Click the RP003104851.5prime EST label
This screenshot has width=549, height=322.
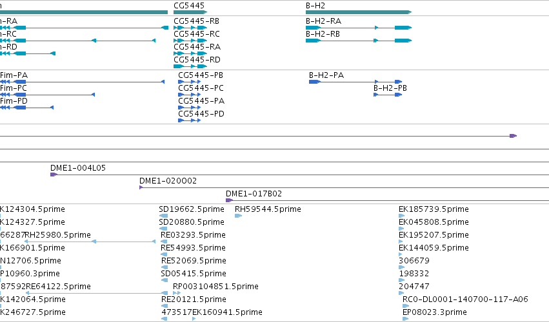(x=215, y=287)
